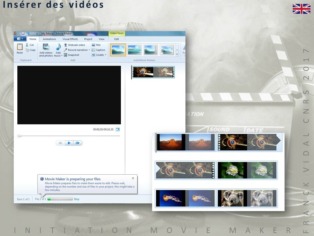
Task: Click the Cut scissors command
Action: tap(30, 45)
